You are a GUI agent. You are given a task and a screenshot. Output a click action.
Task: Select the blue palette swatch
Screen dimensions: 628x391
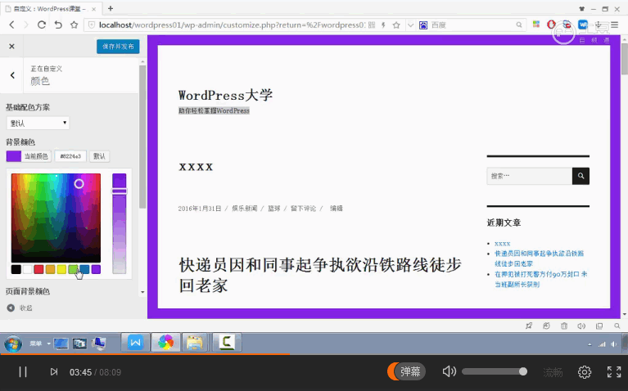pos(84,269)
